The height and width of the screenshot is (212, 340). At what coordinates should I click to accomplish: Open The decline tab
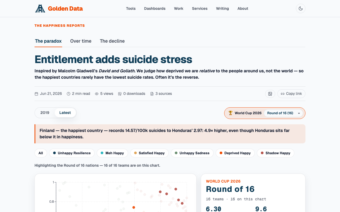(x=112, y=41)
